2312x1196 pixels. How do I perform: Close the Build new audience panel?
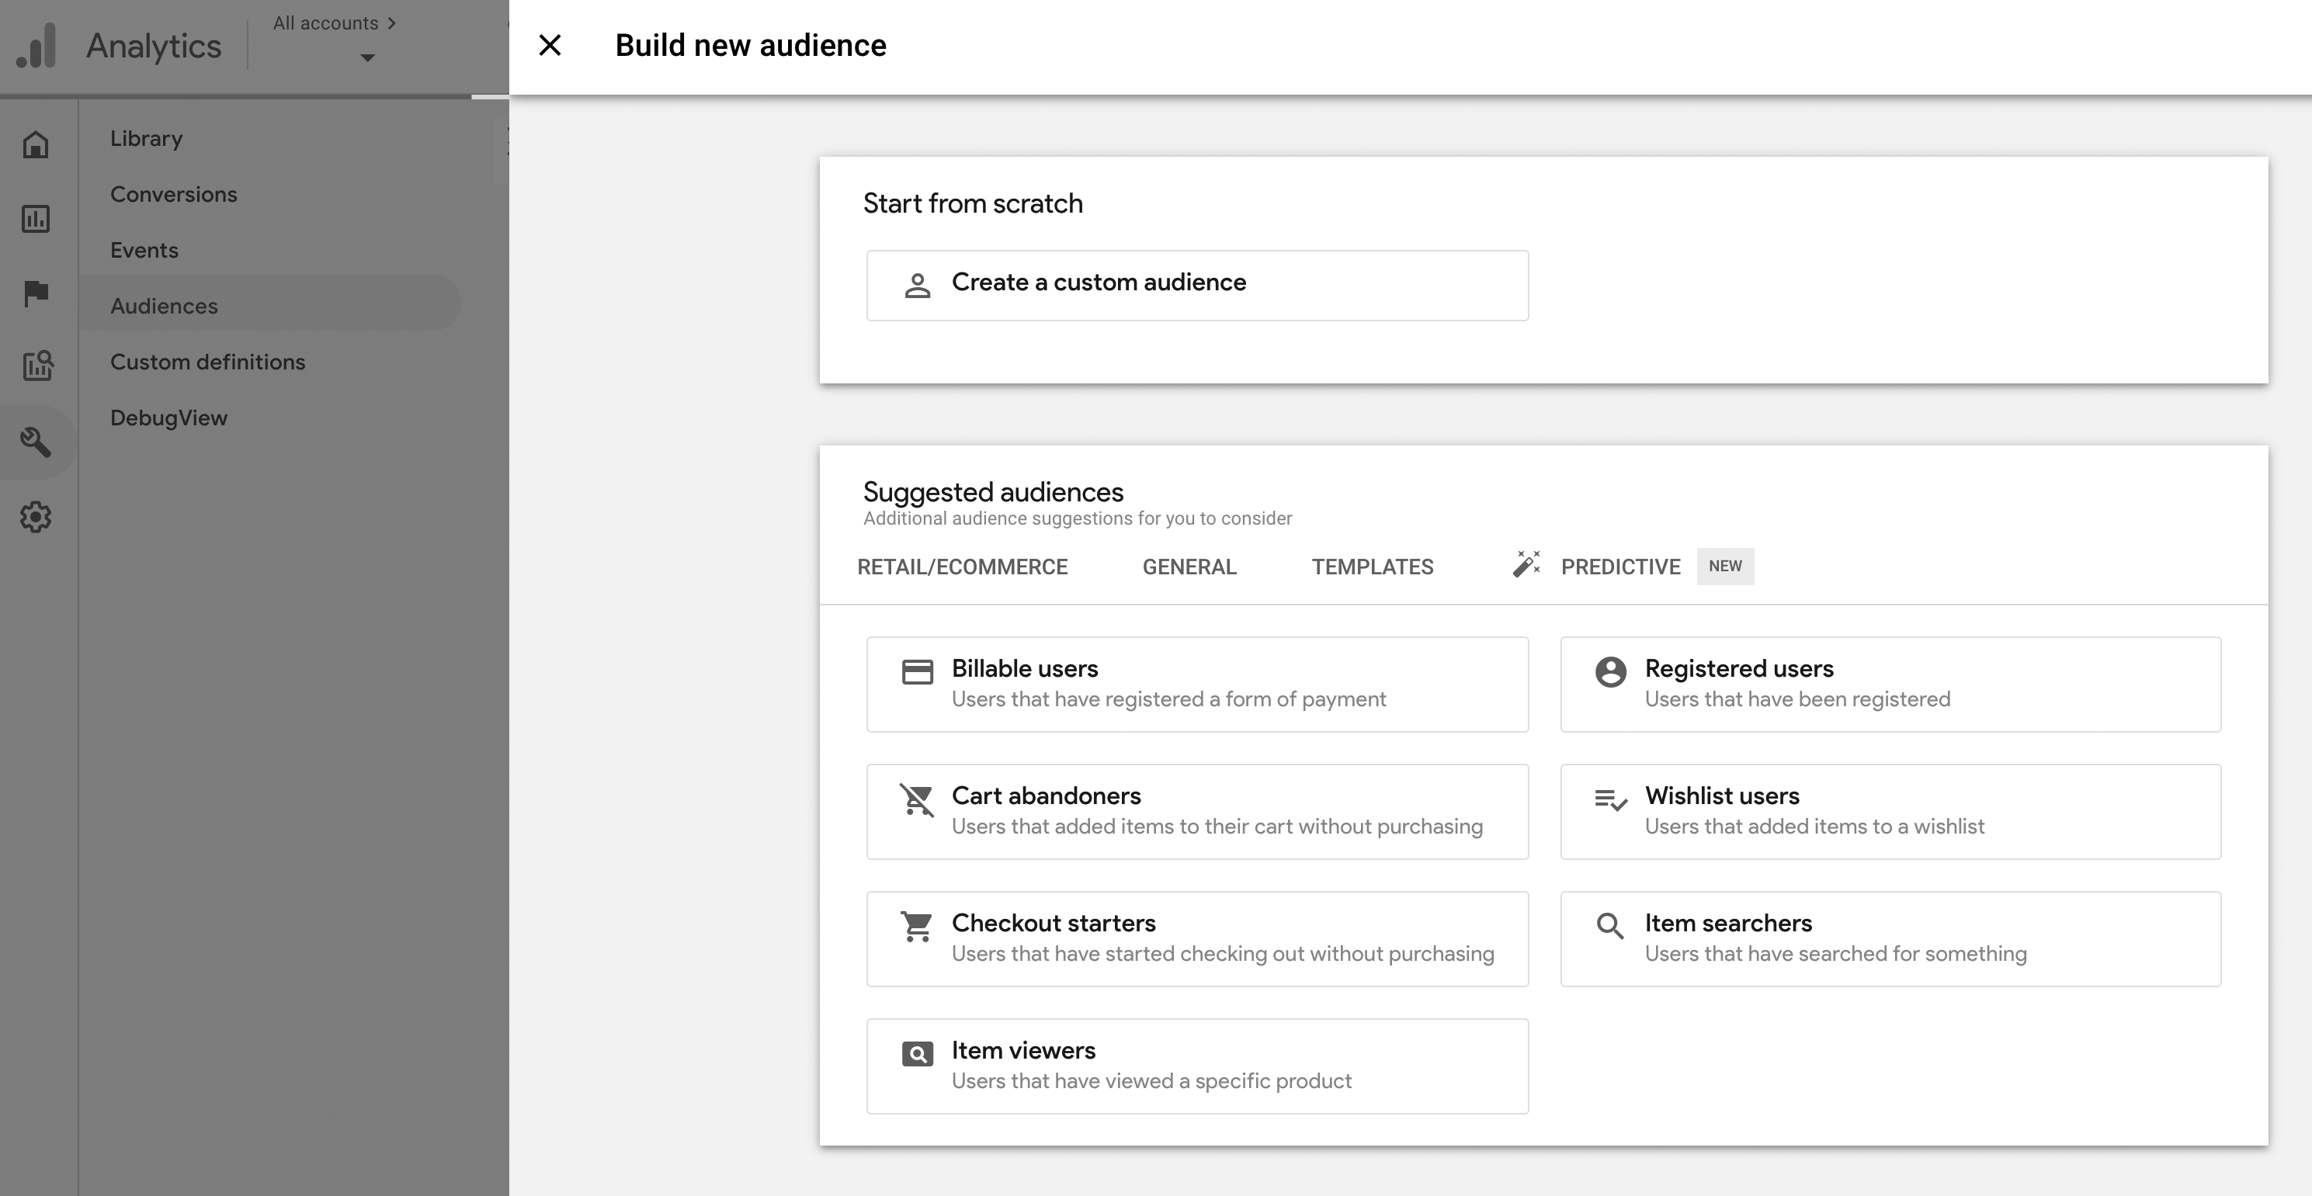[550, 46]
